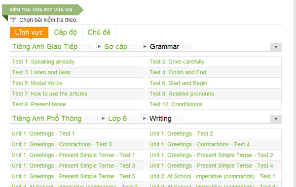The image size is (296, 187).
Task: Open Test 10: Conditionals
Action: tap(176, 104)
